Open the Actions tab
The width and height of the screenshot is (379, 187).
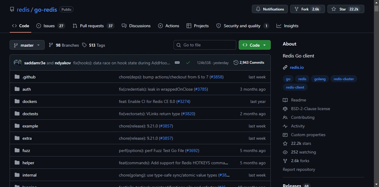(169, 26)
